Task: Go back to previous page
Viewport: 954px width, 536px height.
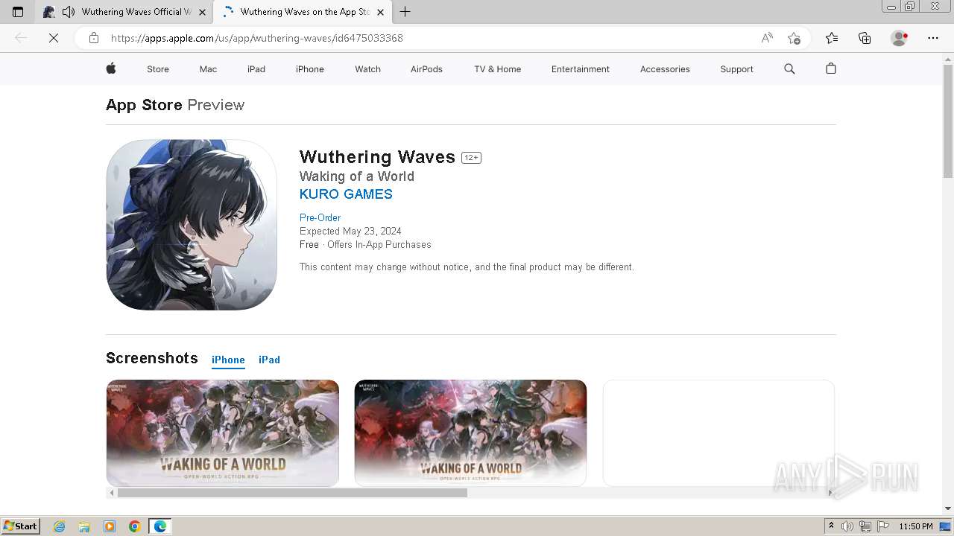Action: point(21,38)
